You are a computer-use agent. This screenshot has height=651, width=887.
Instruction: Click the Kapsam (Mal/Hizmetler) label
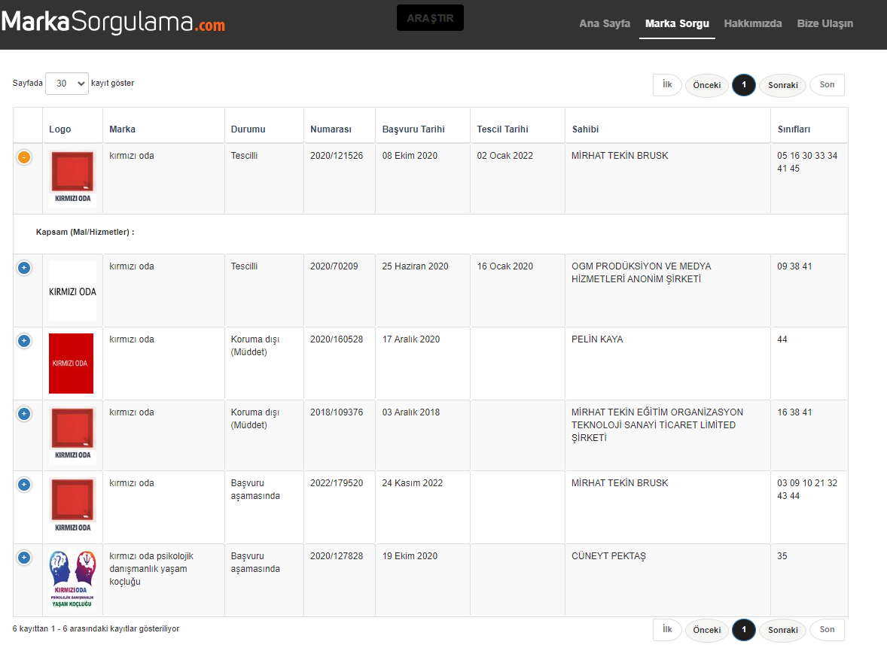coord(85,232)
